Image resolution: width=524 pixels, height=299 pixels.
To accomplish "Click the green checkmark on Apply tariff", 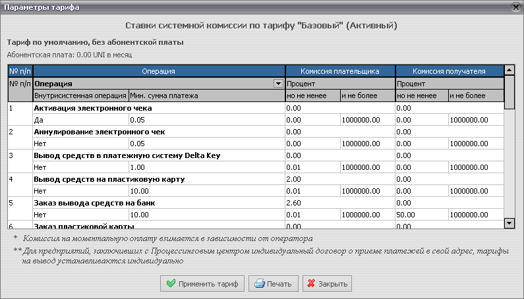I will click(171, 284).
